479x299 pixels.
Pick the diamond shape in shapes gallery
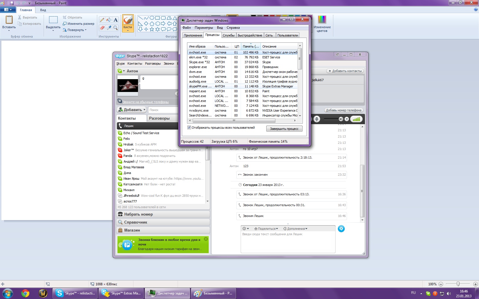(x=146, y=23)
